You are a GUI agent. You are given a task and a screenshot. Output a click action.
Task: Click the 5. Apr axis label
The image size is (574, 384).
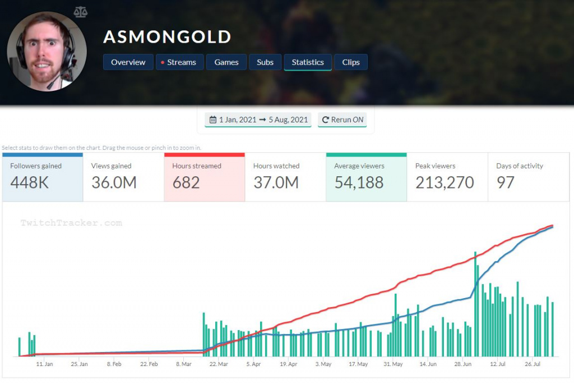click(253, 364)
